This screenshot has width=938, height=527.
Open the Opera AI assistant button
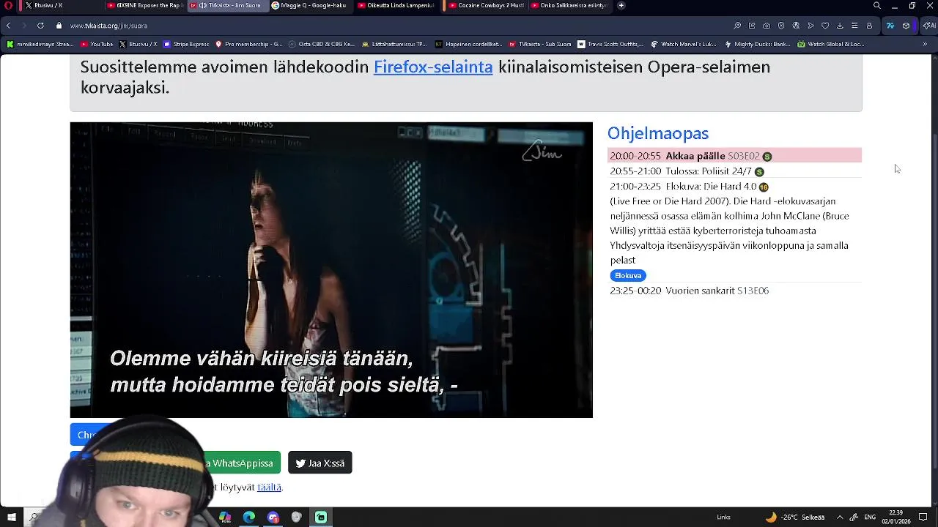(928, 26)
